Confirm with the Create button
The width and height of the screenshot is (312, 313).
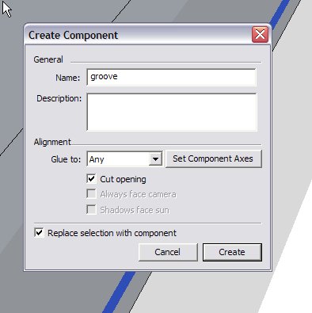pos(232,252)
